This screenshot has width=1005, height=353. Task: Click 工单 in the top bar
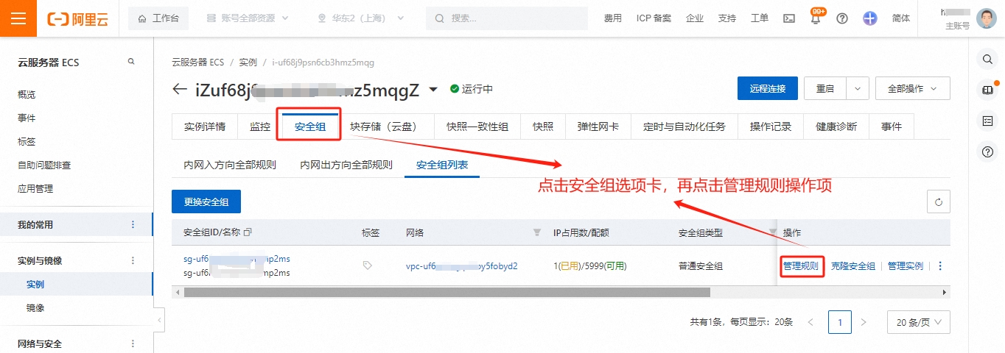coord(760,18)
